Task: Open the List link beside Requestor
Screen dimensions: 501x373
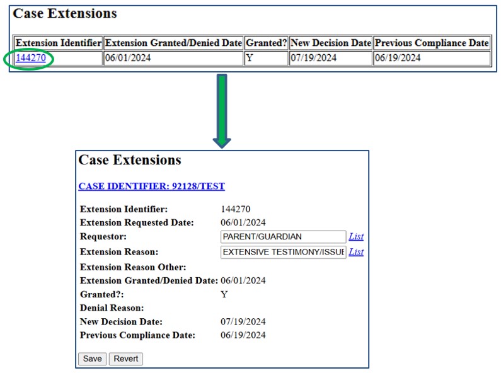Action: (x=356, y=236)
